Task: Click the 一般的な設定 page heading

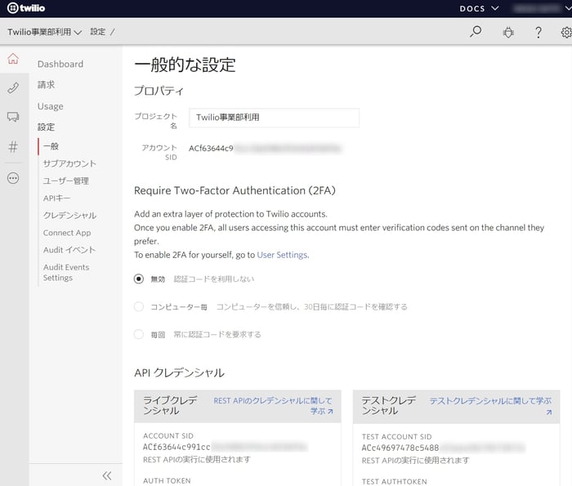Action: (185, 65)
